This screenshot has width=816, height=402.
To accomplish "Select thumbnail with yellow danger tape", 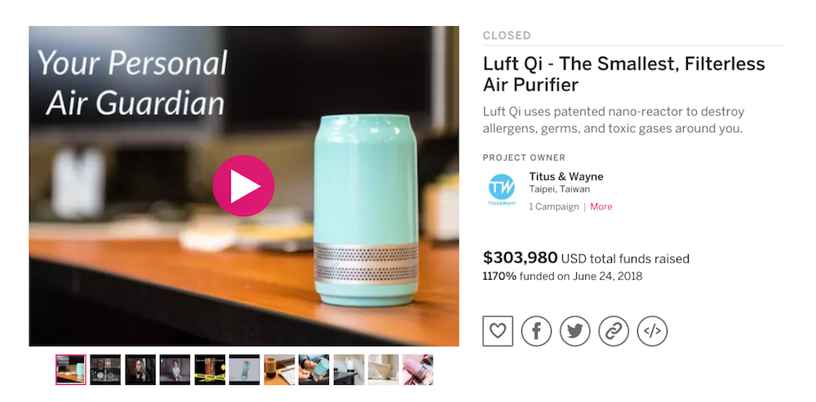I will pyautogui.click(x=210, y=369).
